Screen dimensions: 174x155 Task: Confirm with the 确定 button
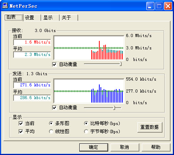point(94,147)
